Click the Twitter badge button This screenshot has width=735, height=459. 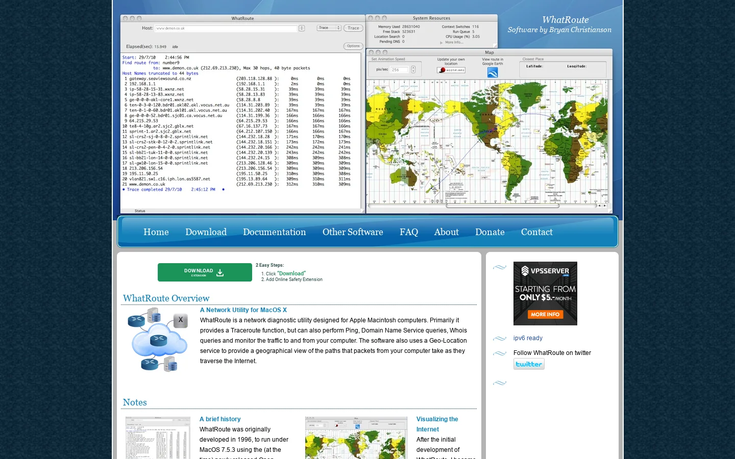529,364
